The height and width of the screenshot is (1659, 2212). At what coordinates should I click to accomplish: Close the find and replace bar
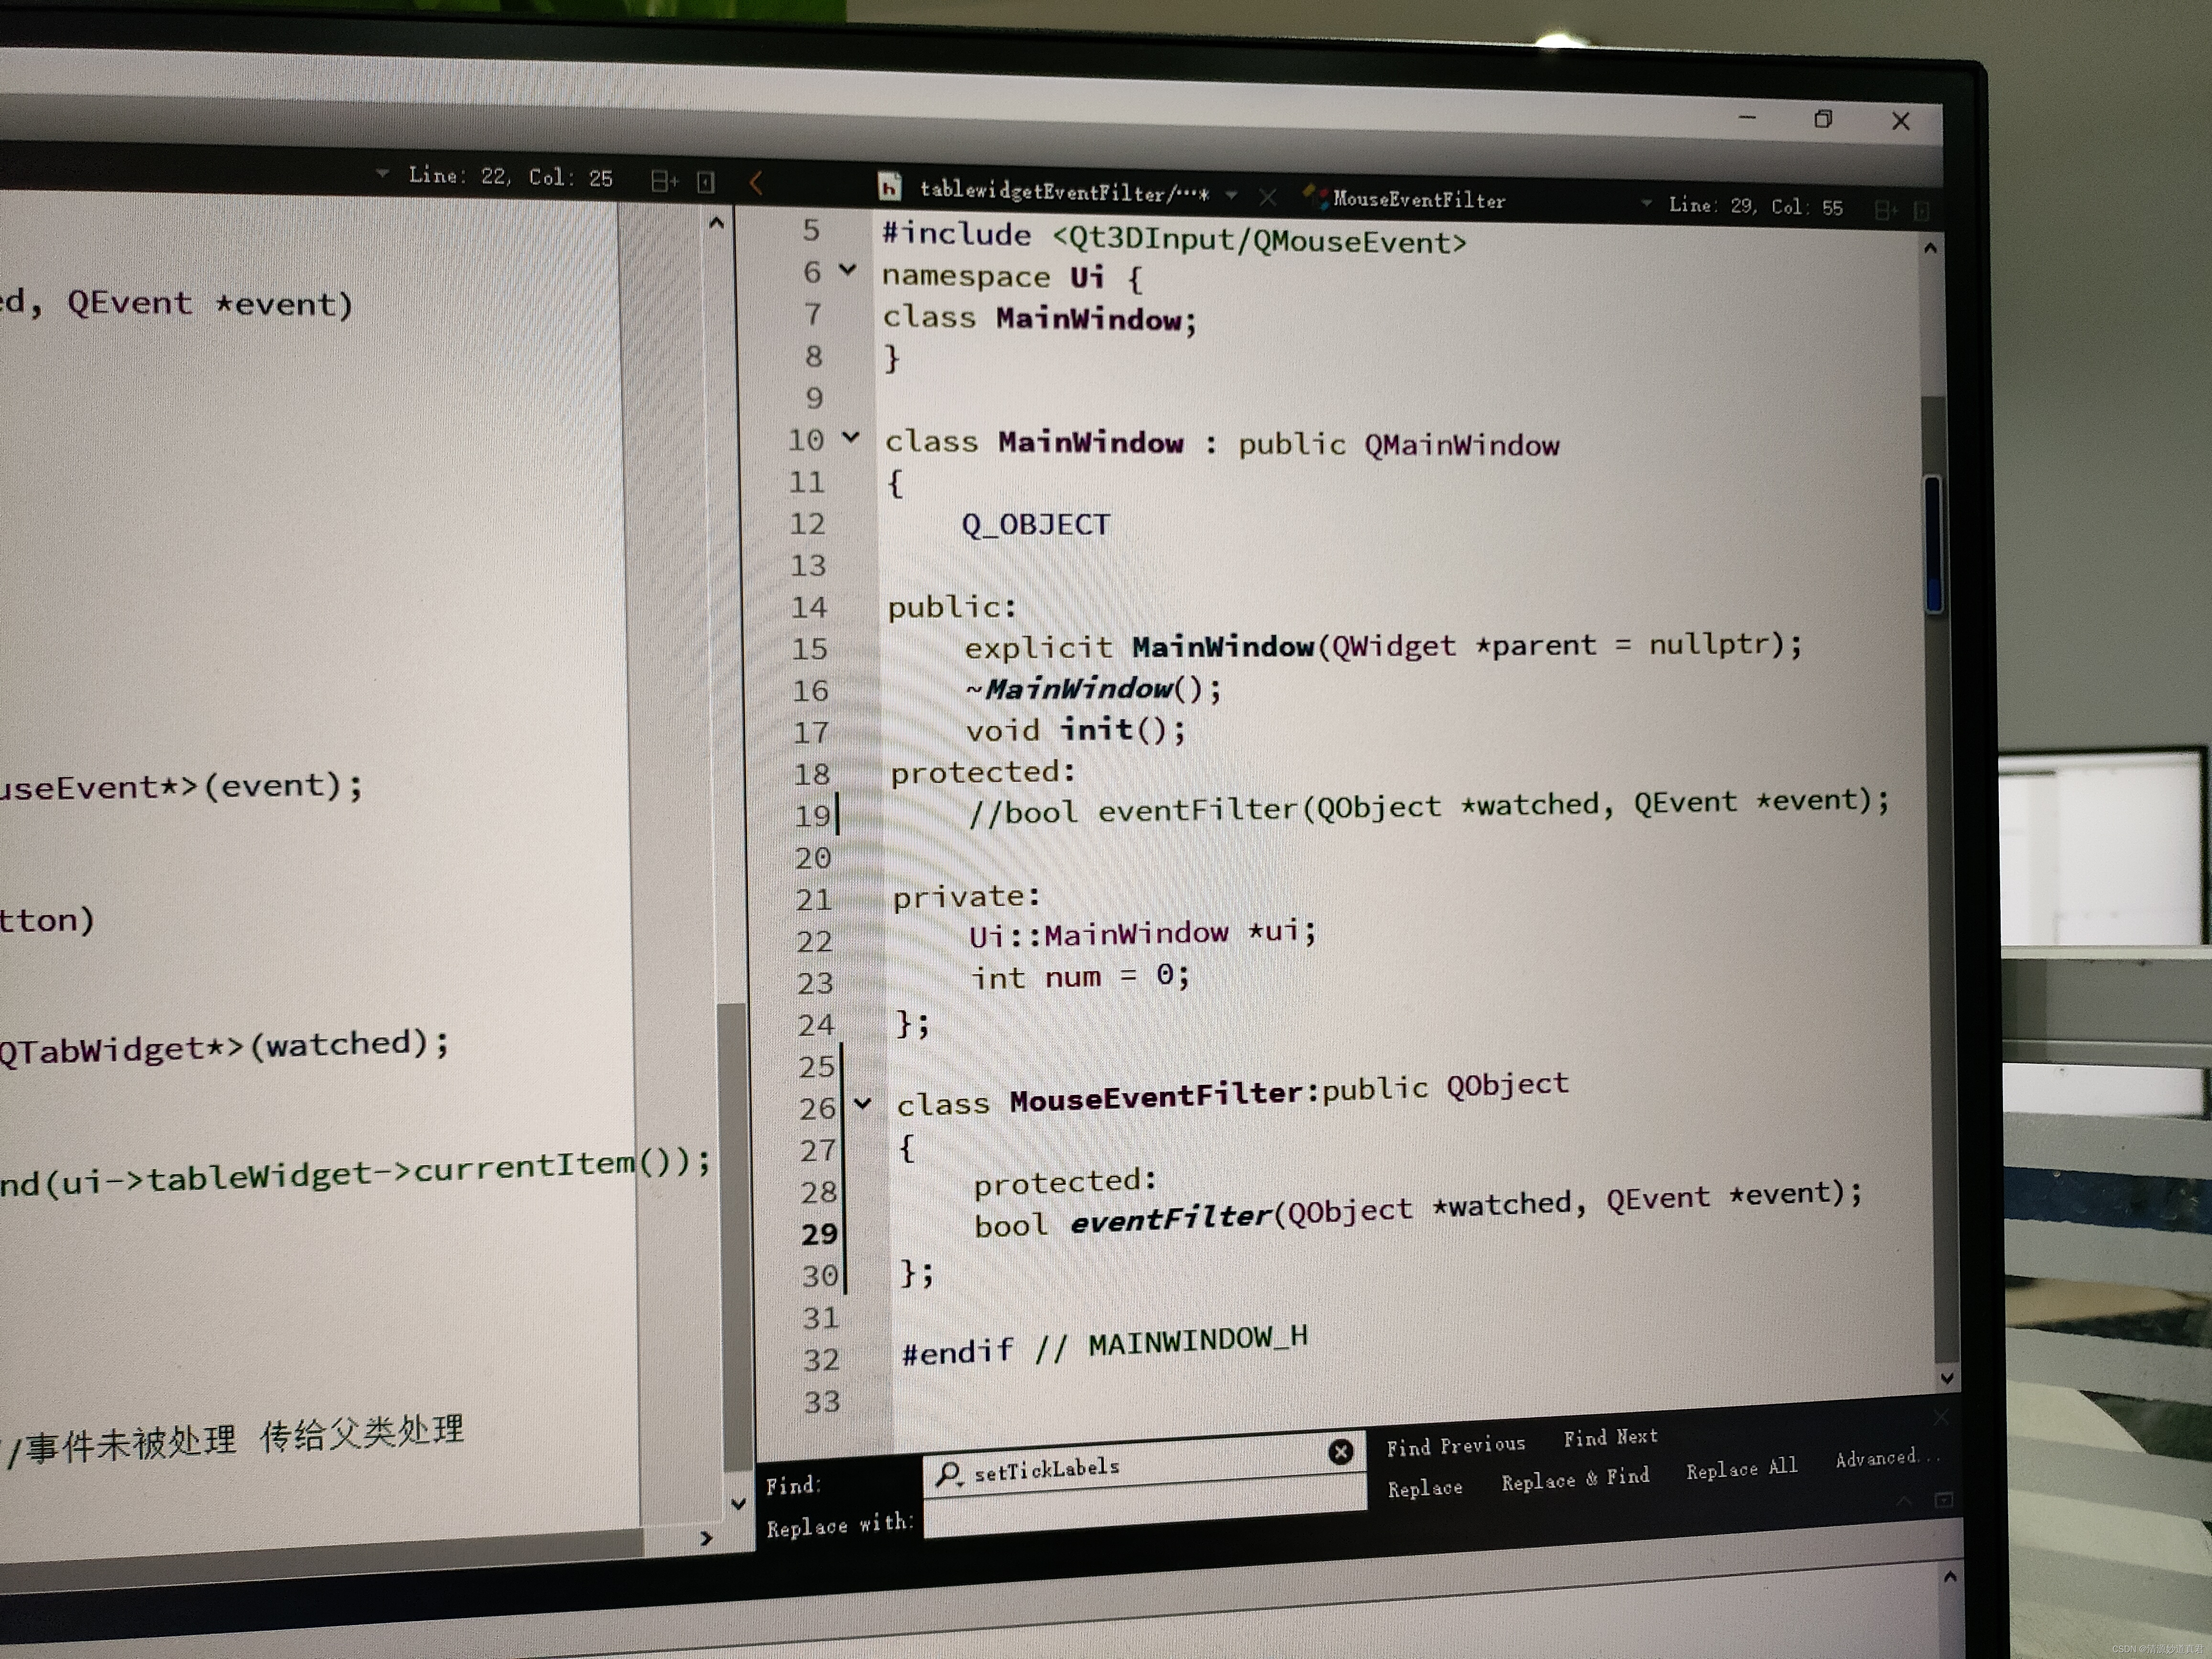1941,1417
